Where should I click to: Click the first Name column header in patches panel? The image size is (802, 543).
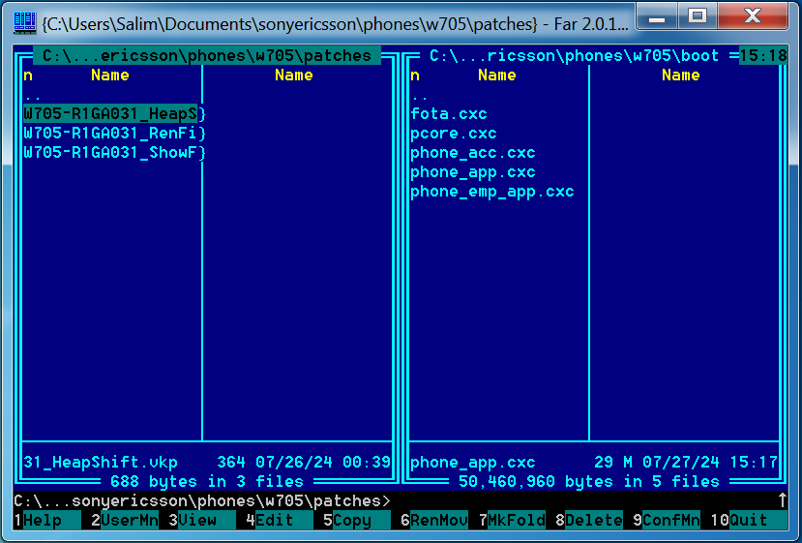pos(110,75)
